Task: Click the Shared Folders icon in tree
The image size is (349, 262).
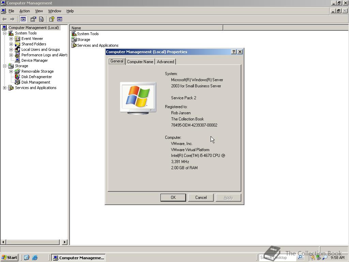Action: tap(17, 44)
